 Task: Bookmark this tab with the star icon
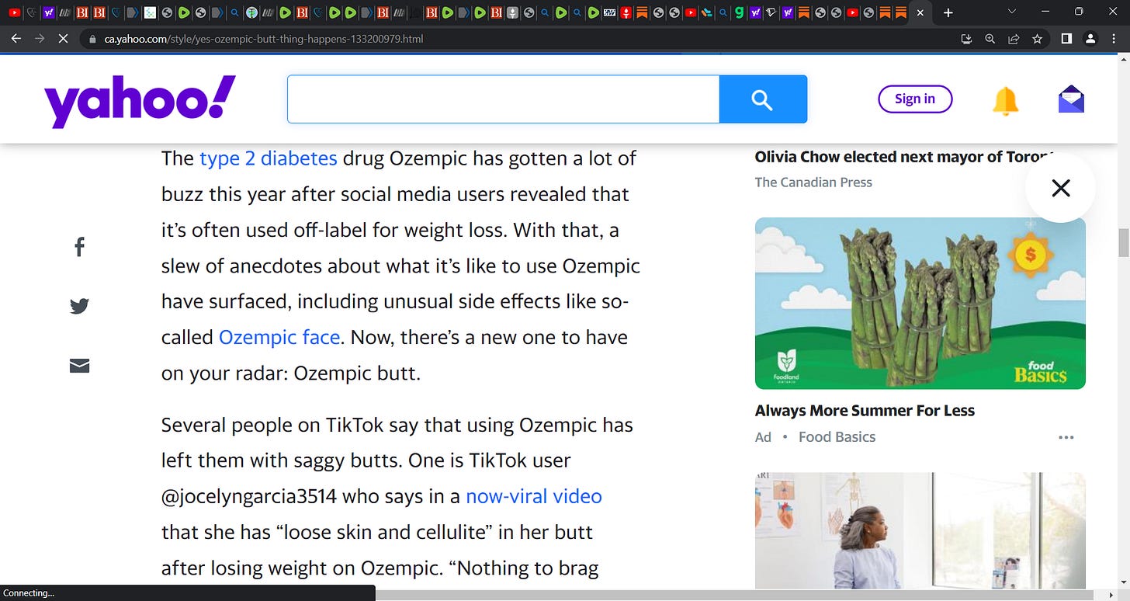click(x=1036, y=39)
